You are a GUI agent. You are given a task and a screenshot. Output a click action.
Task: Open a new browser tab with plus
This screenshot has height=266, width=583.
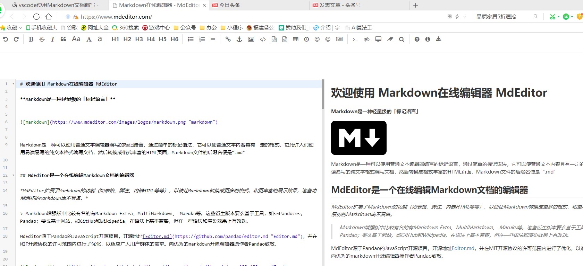pos(415,5)
